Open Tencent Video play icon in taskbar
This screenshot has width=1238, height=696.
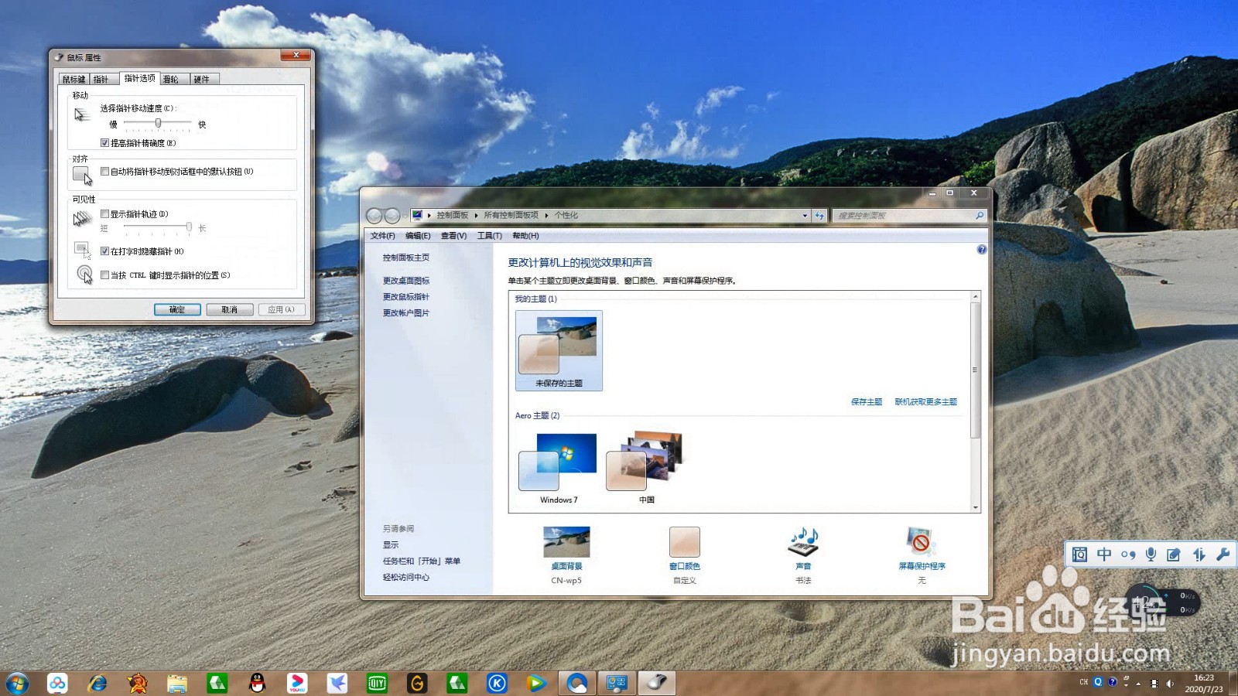click(536, 683)
